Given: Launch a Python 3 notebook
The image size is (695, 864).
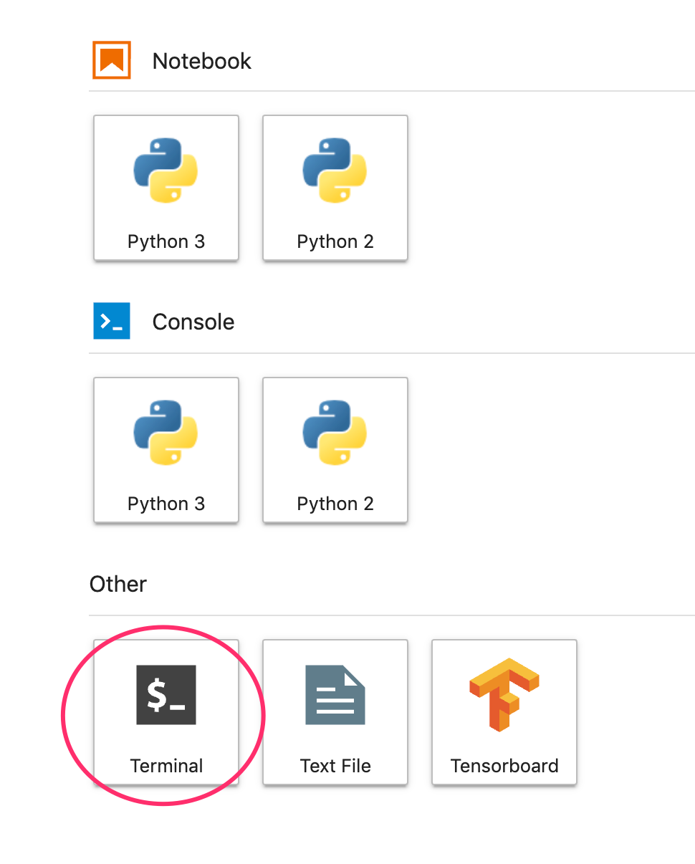Looking at the screenshot, I should [x=166, y=188].
